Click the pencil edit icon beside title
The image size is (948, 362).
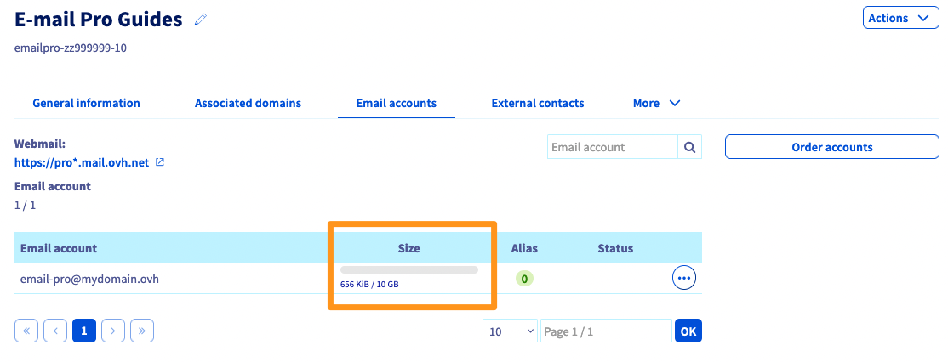(x=201, y=19)
